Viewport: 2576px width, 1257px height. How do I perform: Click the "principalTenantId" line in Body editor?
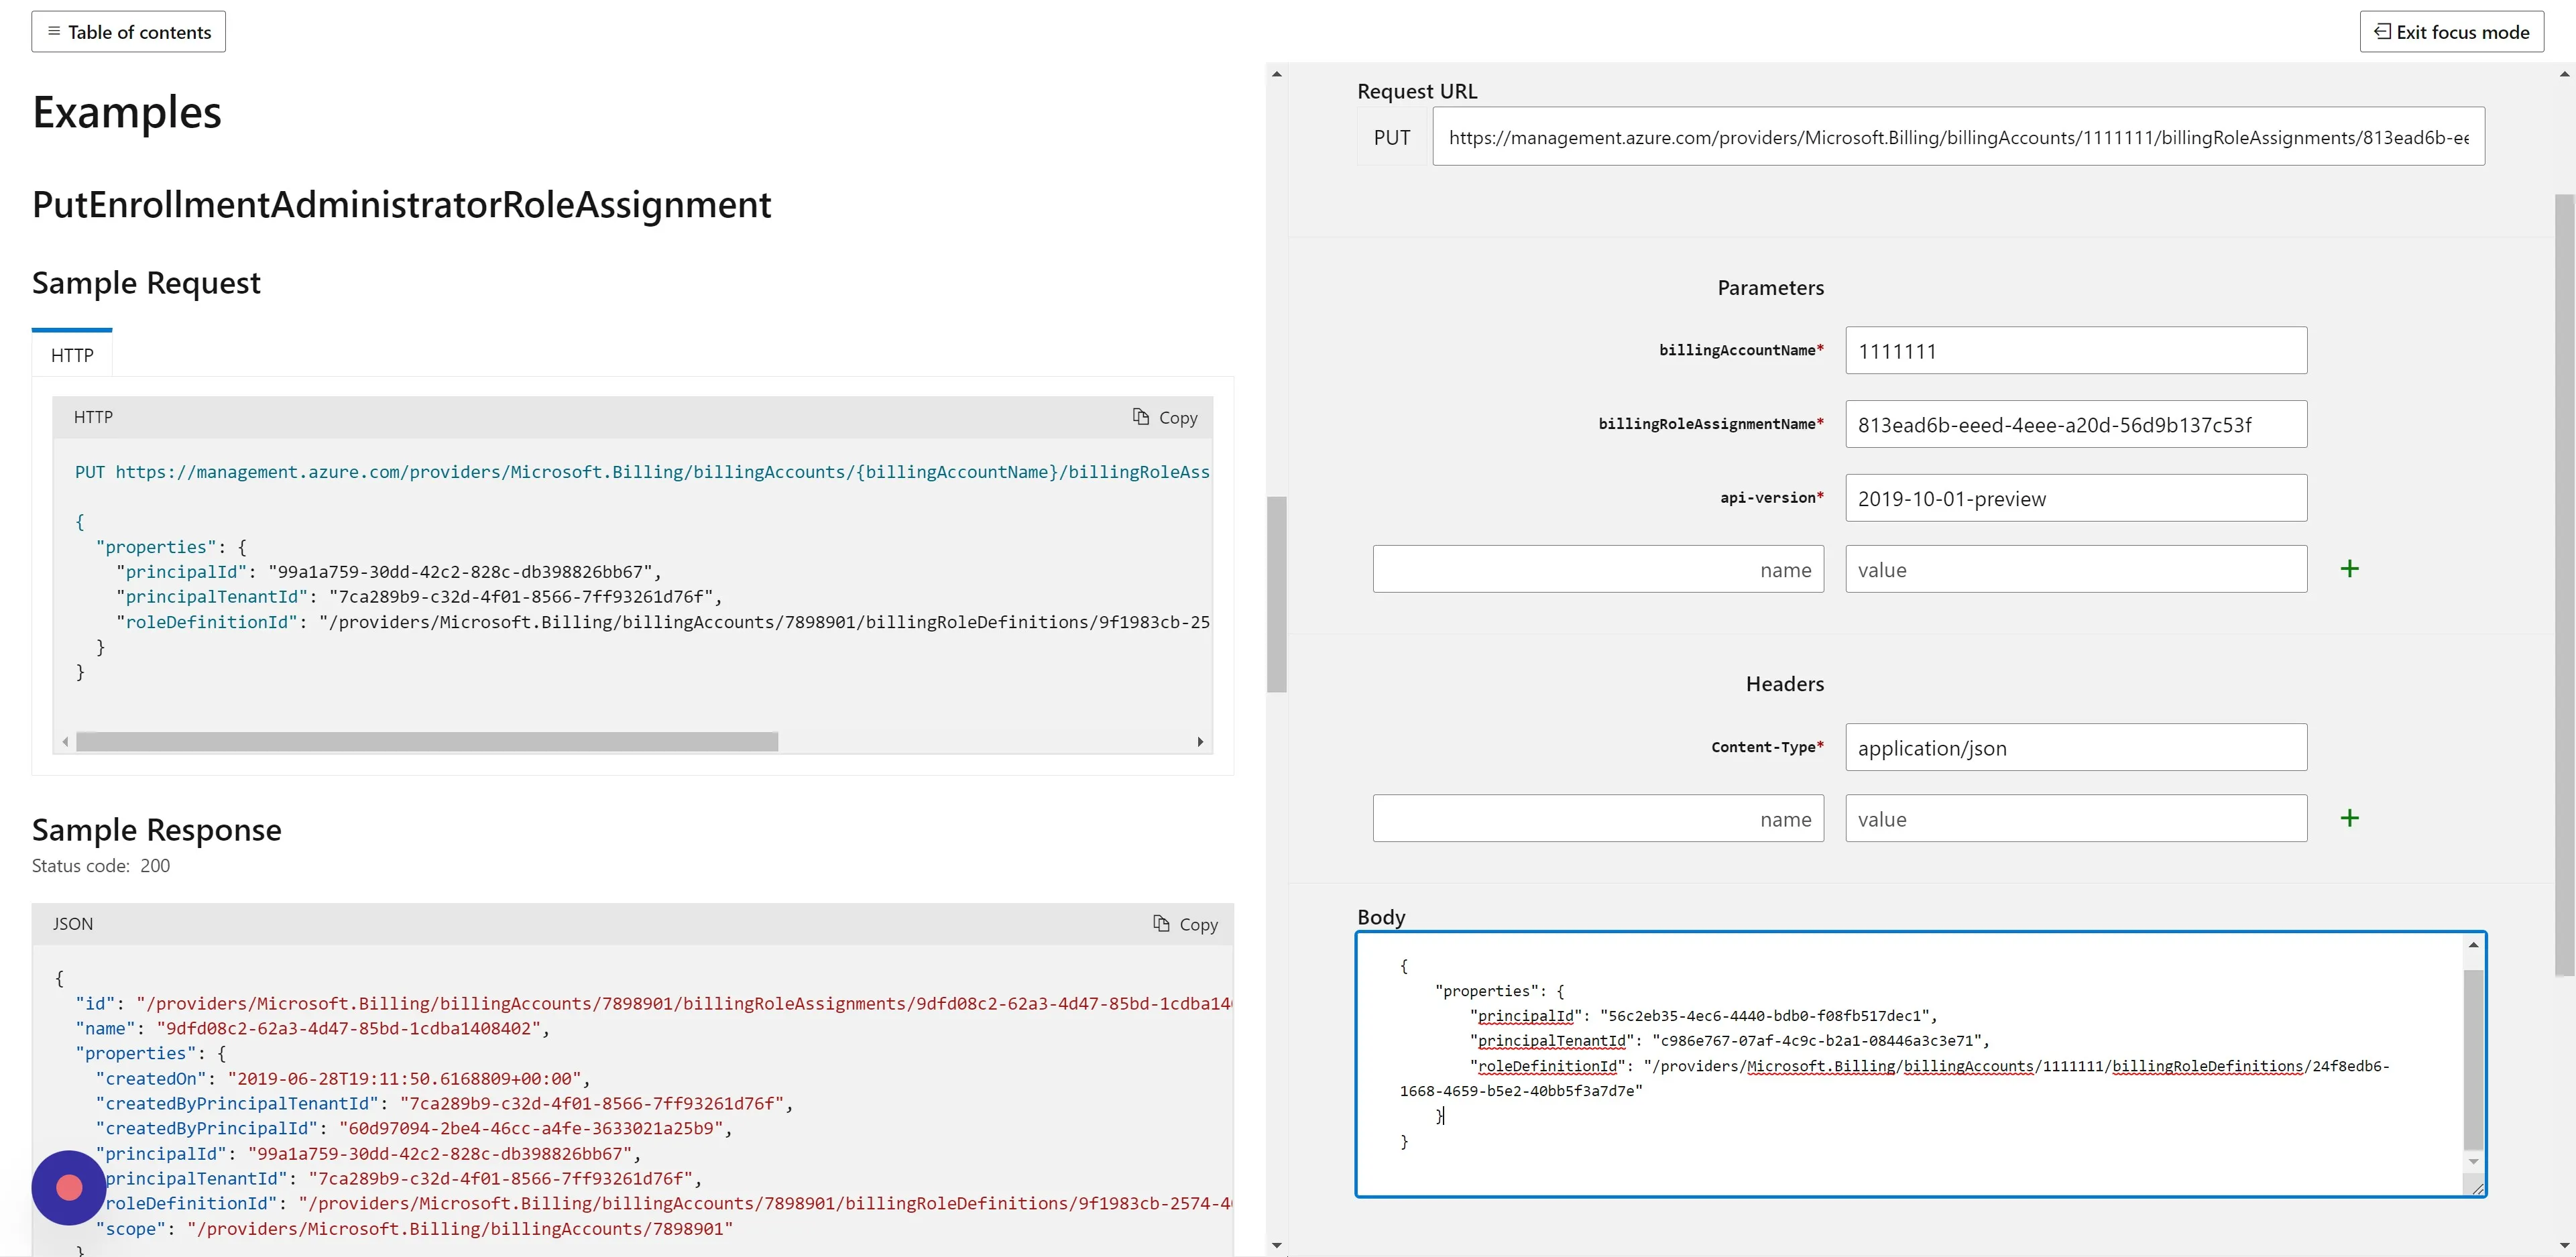[x=1730, y=1041]
